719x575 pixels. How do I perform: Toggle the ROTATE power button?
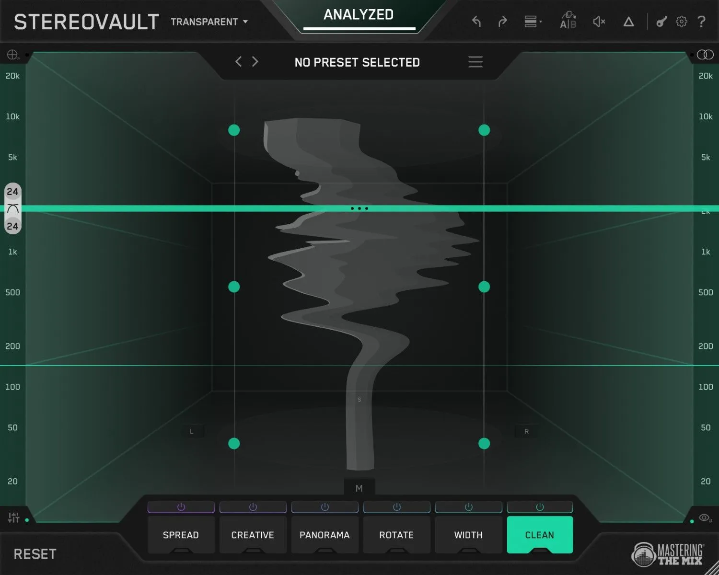[x=397, y=507]
